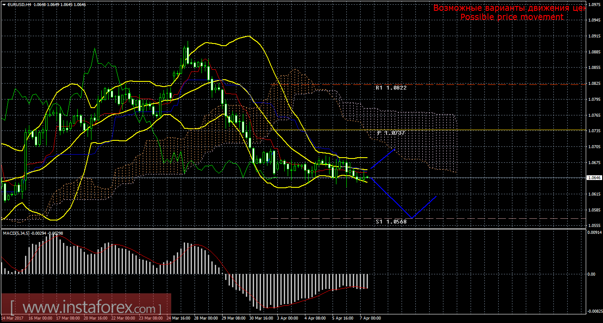Click the 1.0555 price scale label
Image resolution: width=603 pixels, height=323 pixels.
point(594,226)
